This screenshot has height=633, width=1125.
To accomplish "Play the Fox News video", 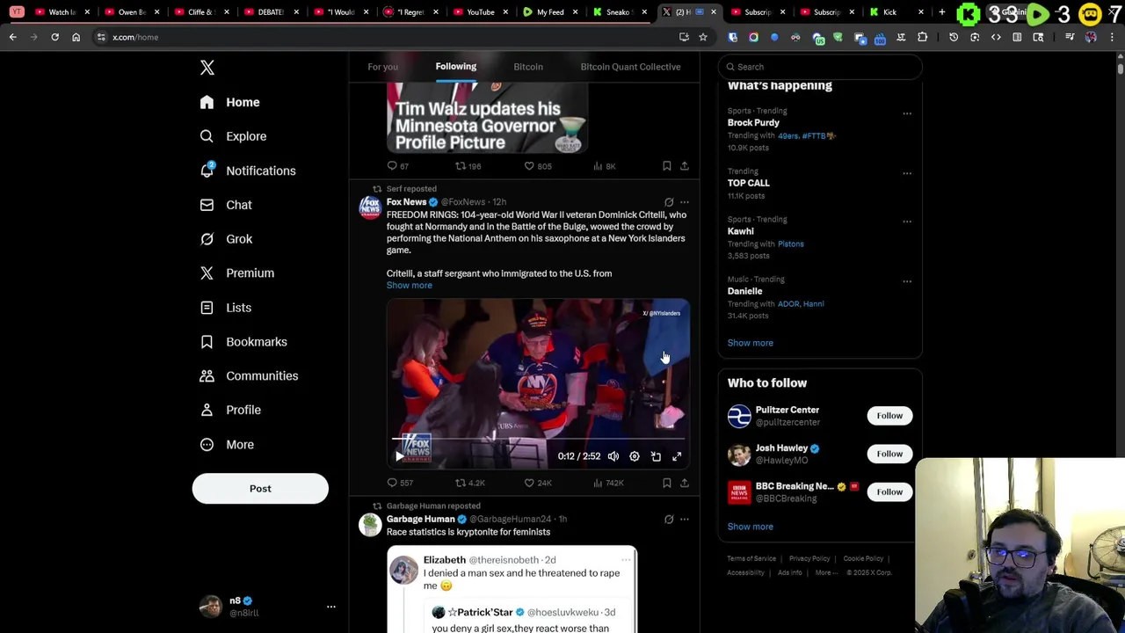I will click(400, 456).
